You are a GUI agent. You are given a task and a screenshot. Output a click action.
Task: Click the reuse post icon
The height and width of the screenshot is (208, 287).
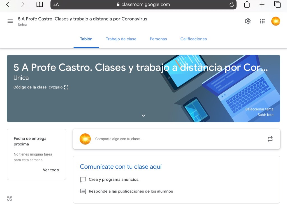270,139
